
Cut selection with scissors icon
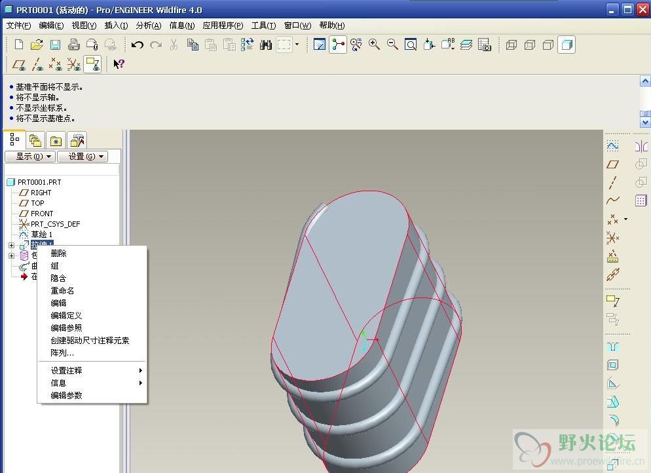click(x=174, y=45)
